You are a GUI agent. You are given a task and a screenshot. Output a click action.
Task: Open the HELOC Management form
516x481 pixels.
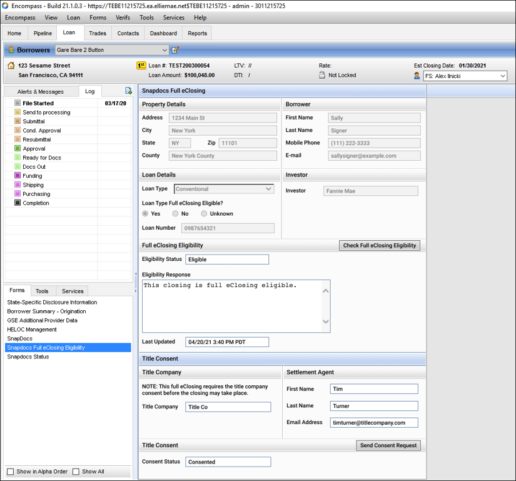click(32, 330)
